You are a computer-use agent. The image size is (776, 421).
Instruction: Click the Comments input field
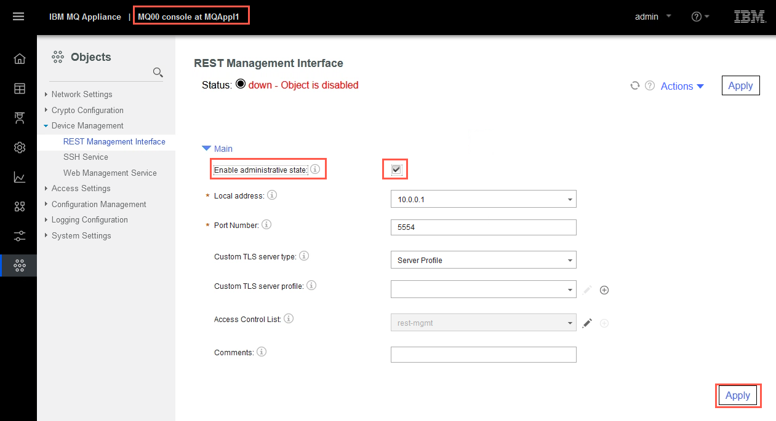point(484,355)
